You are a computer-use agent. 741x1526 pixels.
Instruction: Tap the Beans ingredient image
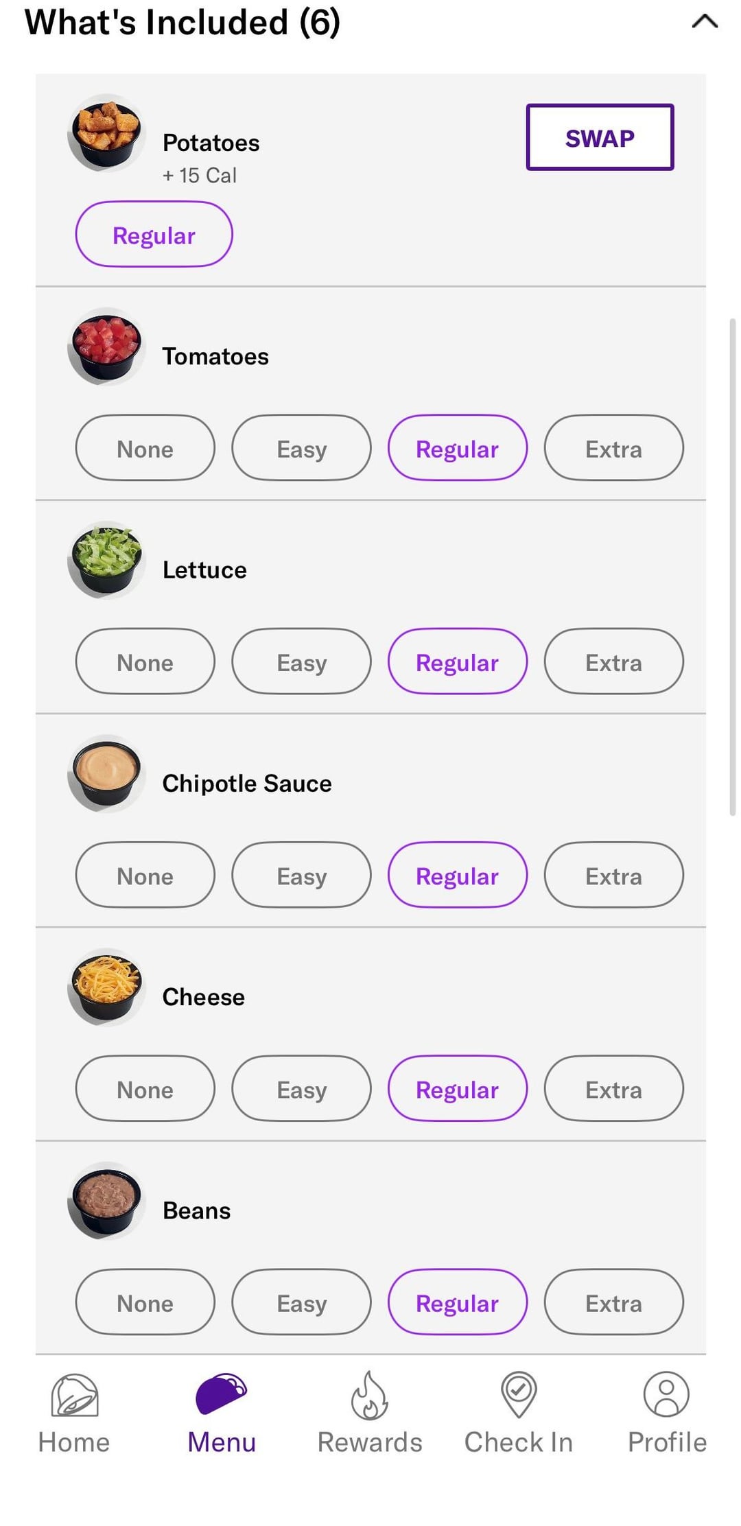pyautogui.click(x=106, y=1201)
